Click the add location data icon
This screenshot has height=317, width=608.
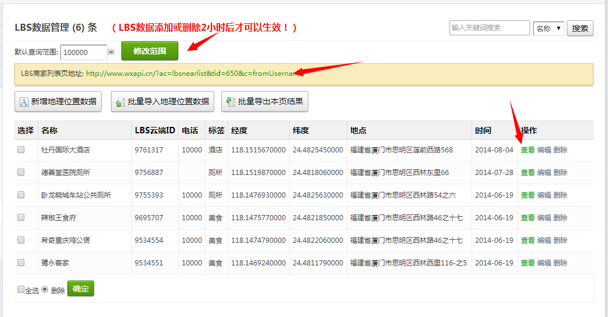pos(24,102)
